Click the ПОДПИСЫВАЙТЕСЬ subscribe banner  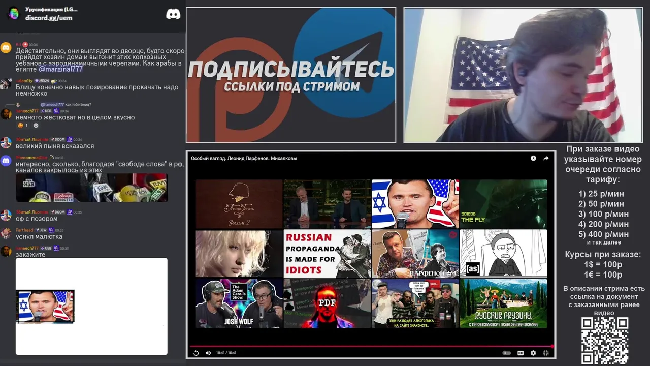[291, 75]
